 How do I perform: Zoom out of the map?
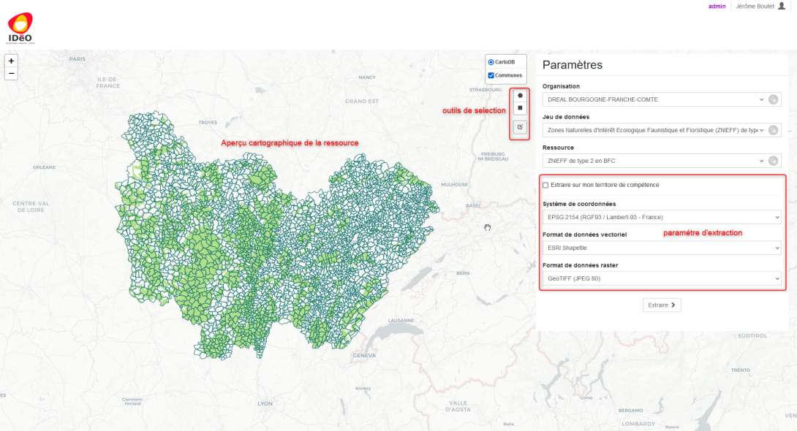(x=11, y=74)
